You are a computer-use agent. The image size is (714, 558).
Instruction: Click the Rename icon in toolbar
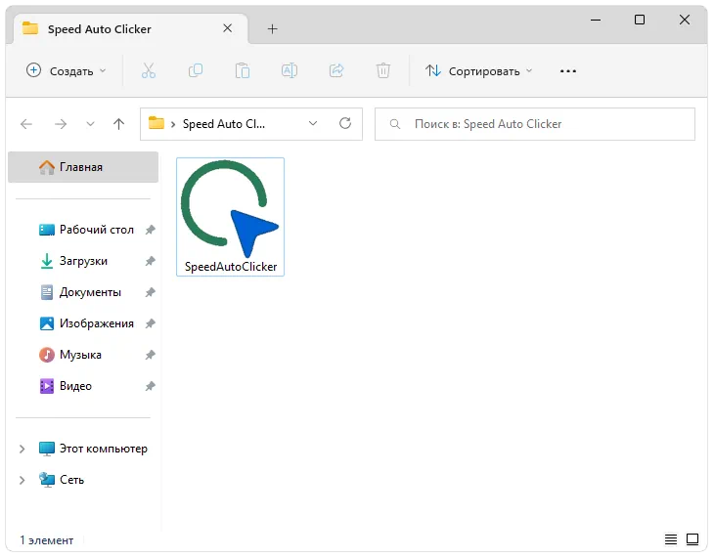pos(290,71)
